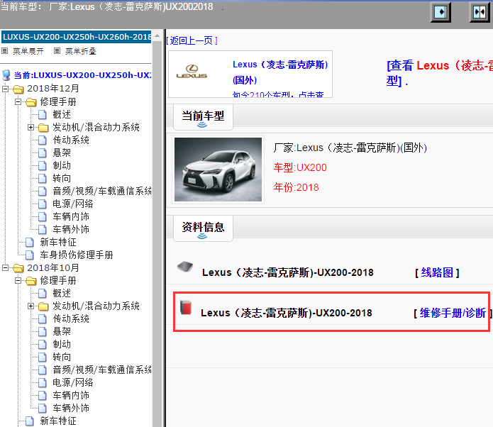The width and height of the screenshot is (493, 427).
Task: Collapse the 2018年10月 folder node
Action: pos(5,268)
